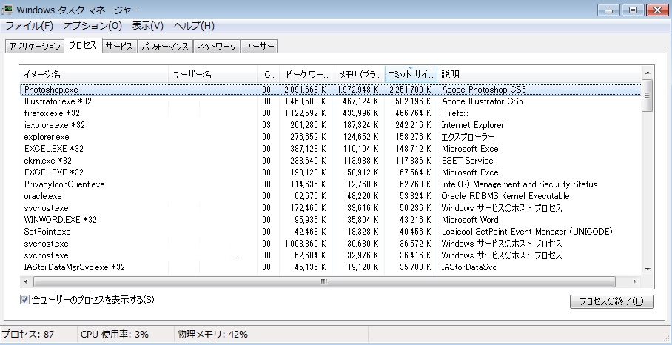Click the 433,996 K memory value
The width and height of the screenshot is (672, 345).
pyautogui.click(x=361, y=113)
